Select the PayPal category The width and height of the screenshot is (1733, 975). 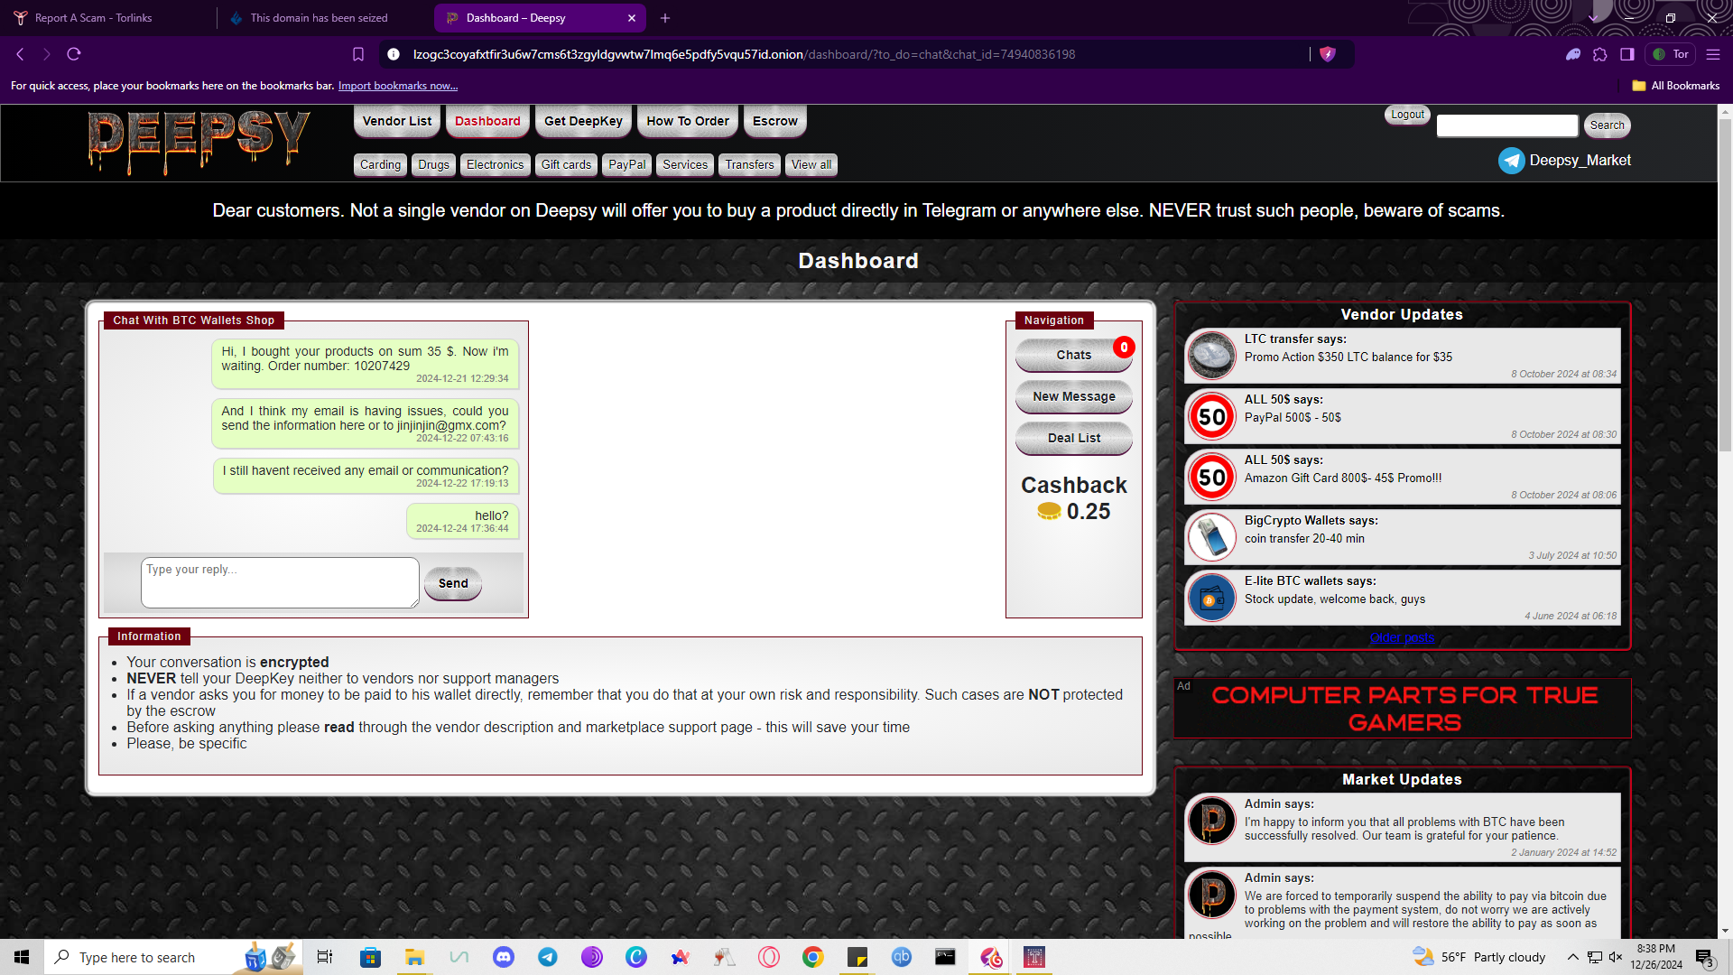[626, 164]
